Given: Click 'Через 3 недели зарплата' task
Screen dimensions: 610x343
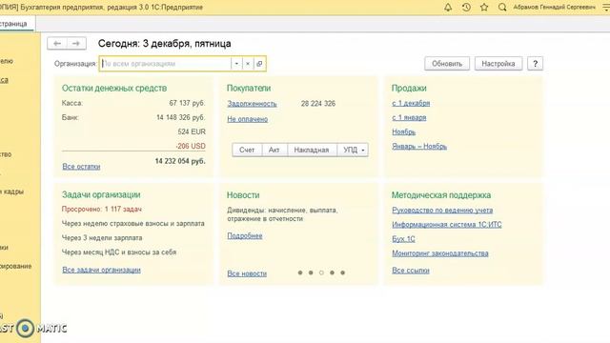Looking at the screenshot, I should click(102, 237).
